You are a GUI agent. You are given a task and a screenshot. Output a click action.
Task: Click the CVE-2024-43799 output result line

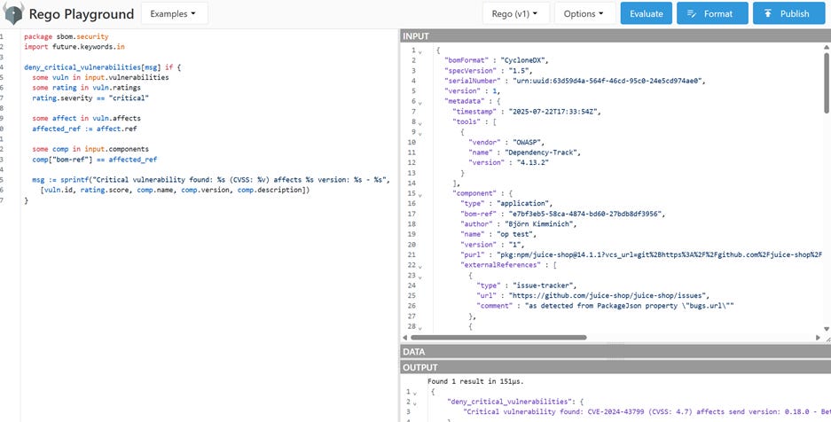click(x=647, y=412)
